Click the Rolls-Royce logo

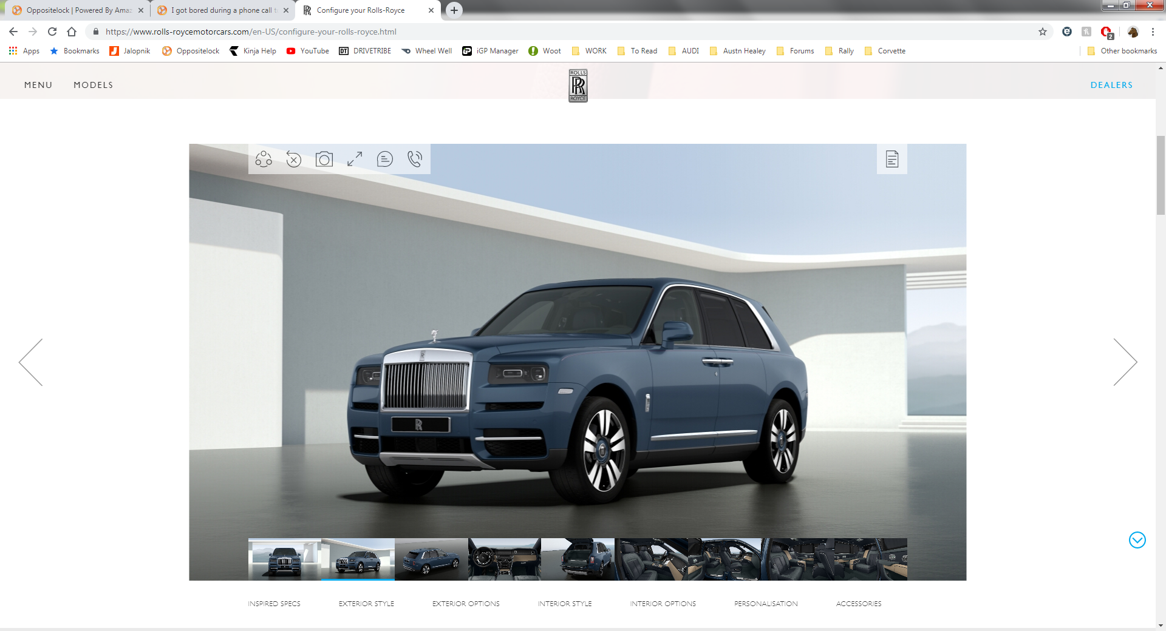578,86
